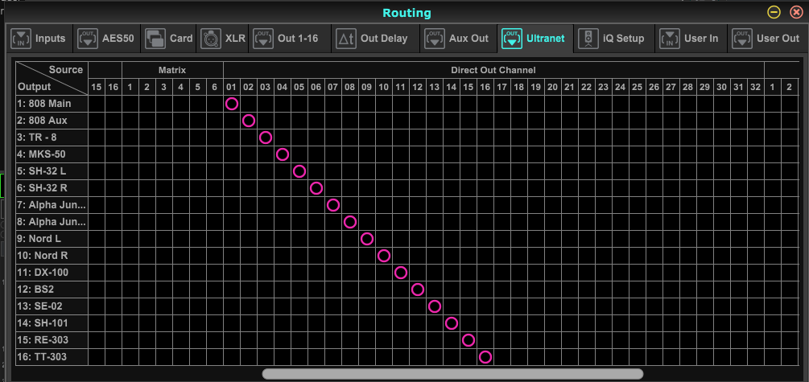
Task: Click Matrix column header 6
Action: click(x=215, y=87)
